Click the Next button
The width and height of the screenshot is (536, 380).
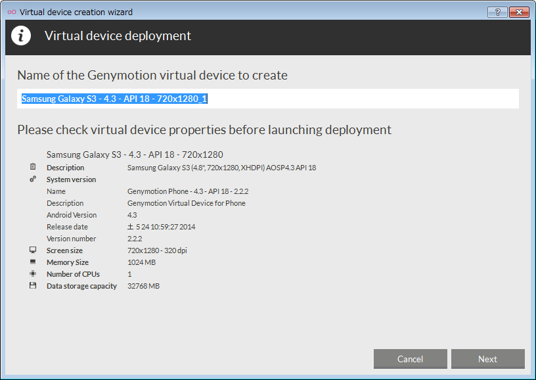click(488, 359)
